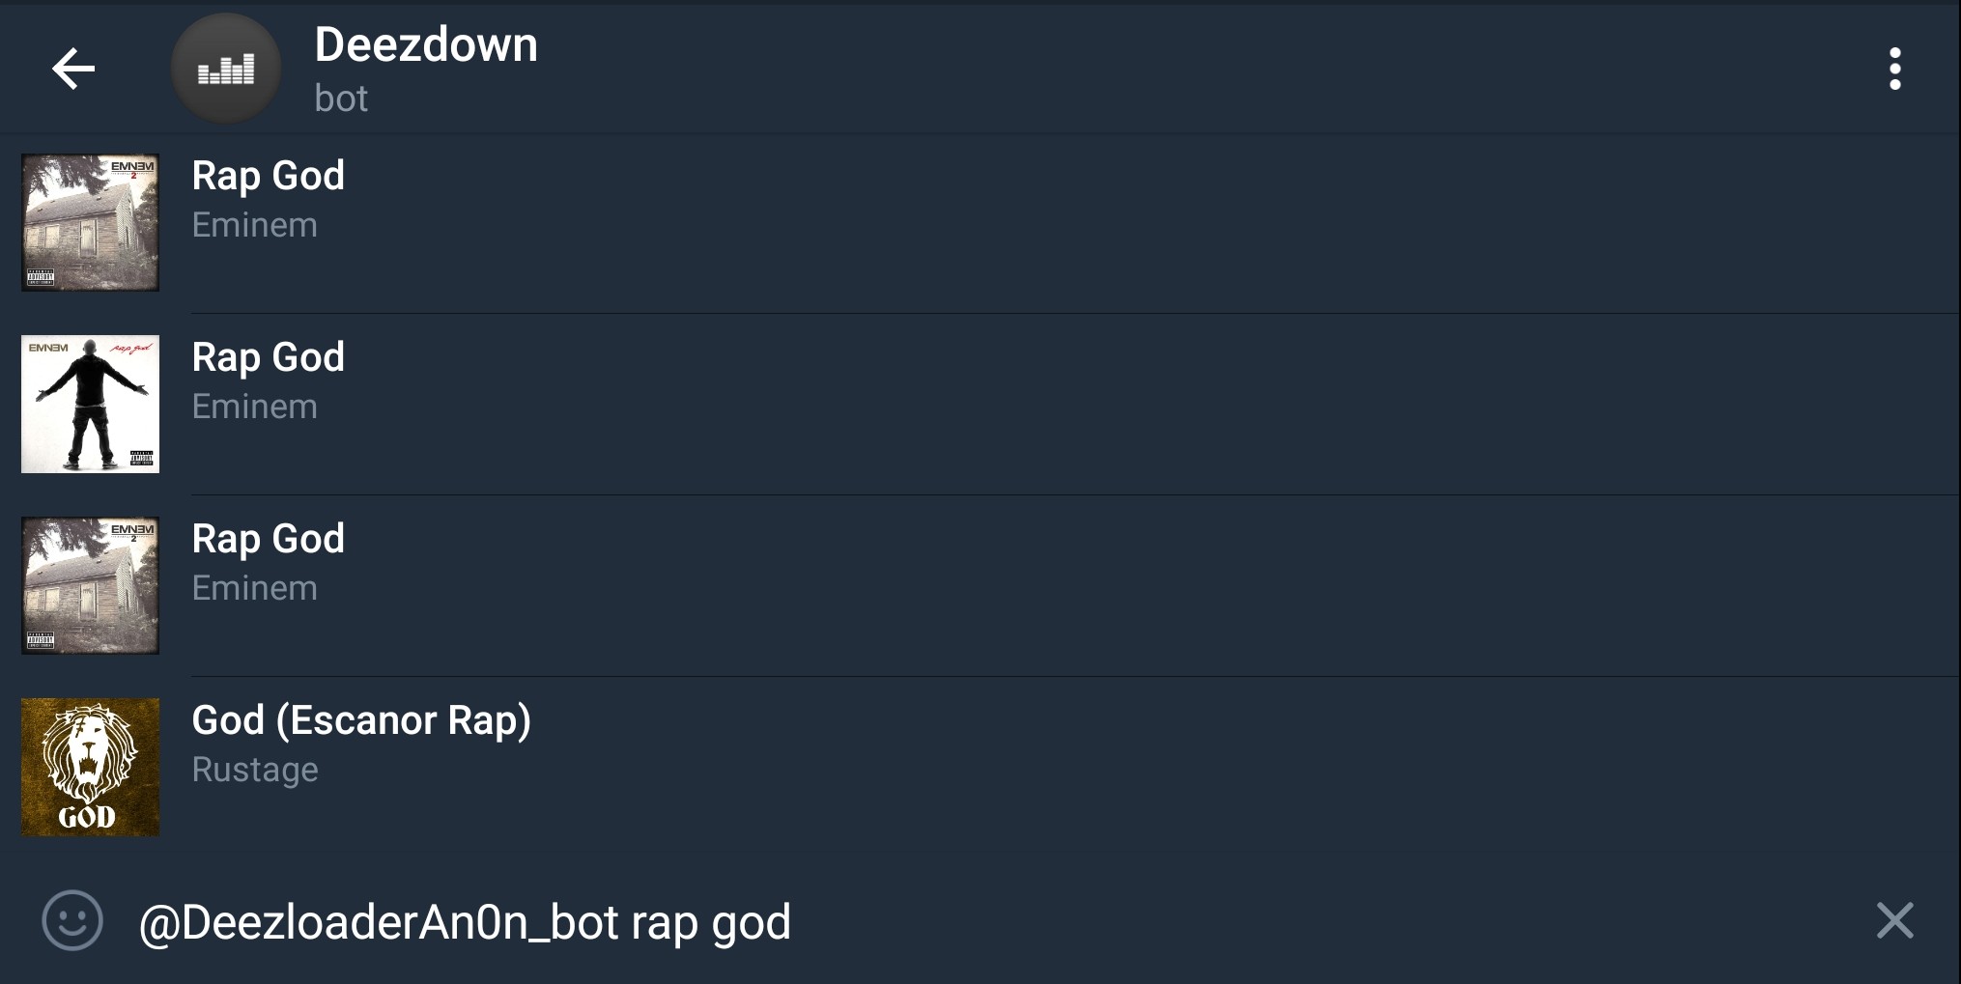
Task: Go back using the arrow icon
Action: click(x=73, y=69)
